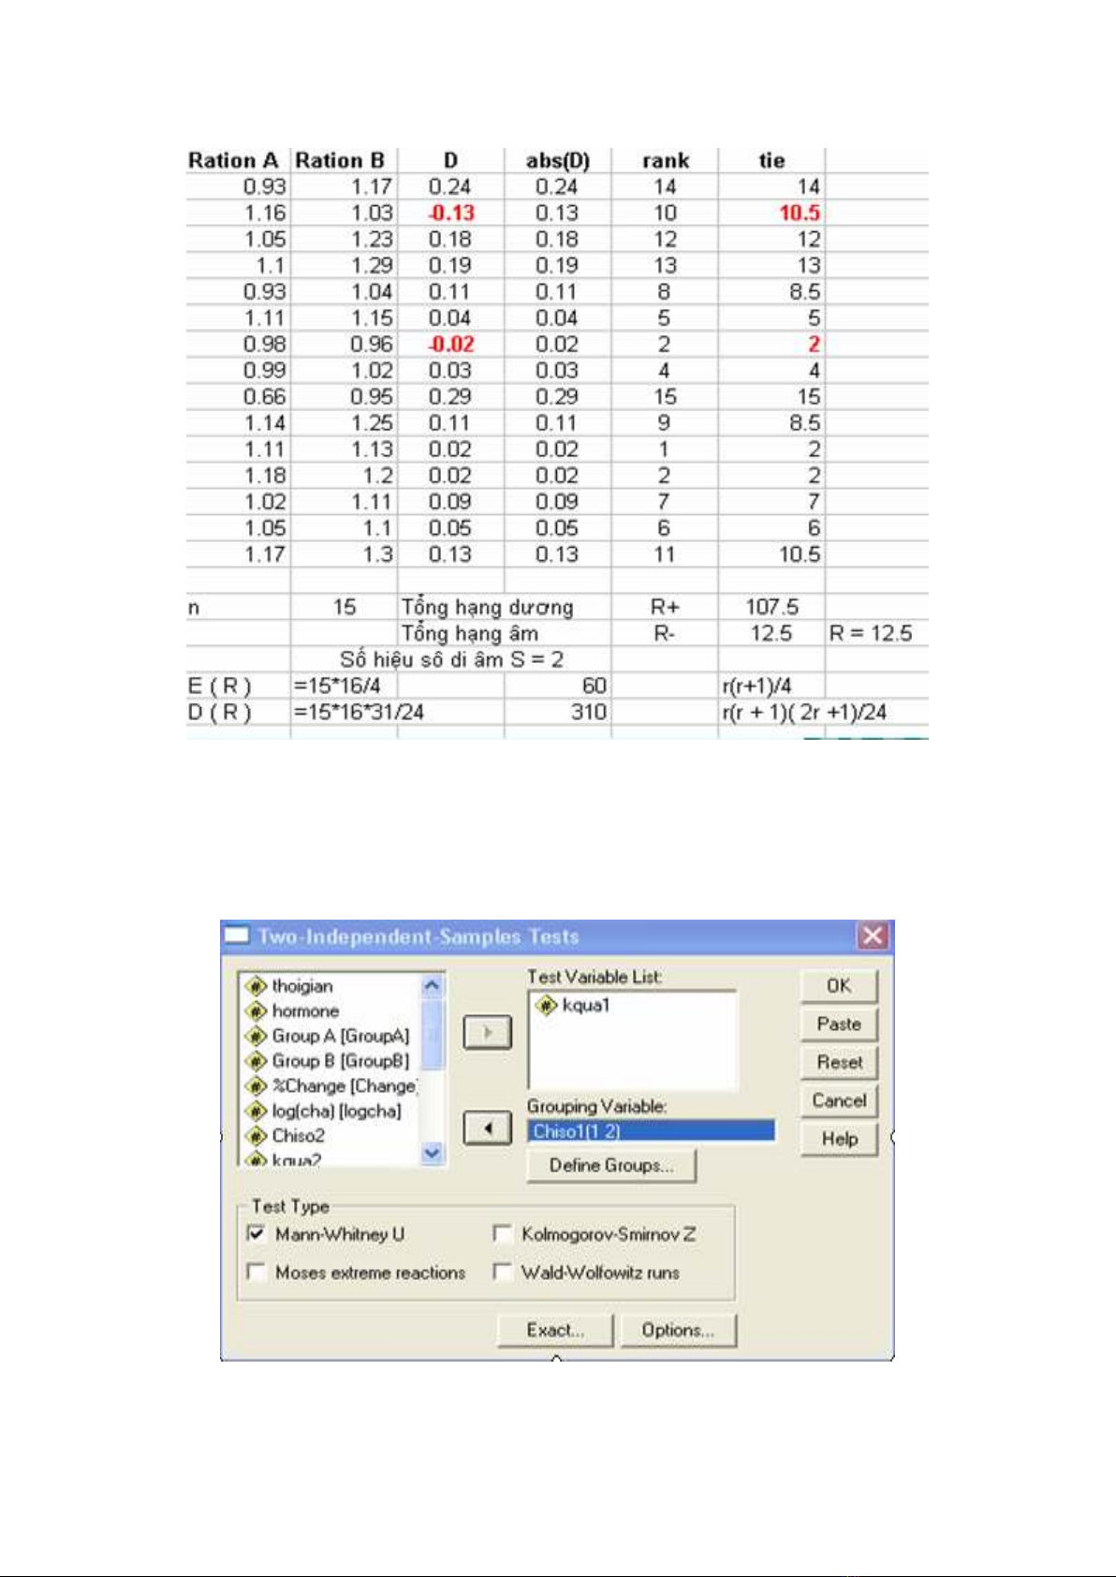Select the thoigian variable in the list
Viewport: 1116px width, 1577px height.
(301, 986)
